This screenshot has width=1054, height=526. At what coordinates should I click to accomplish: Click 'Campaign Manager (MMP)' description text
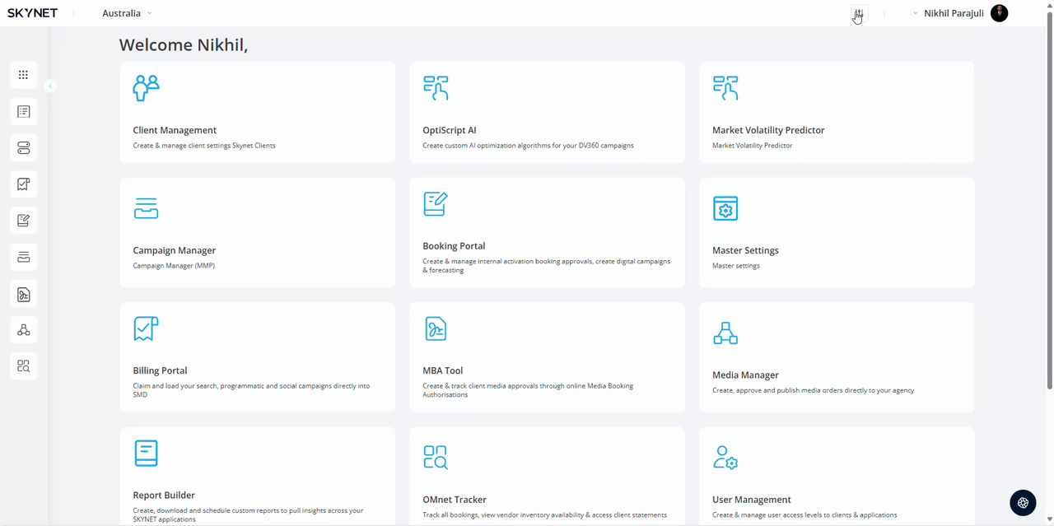[174, 266]
